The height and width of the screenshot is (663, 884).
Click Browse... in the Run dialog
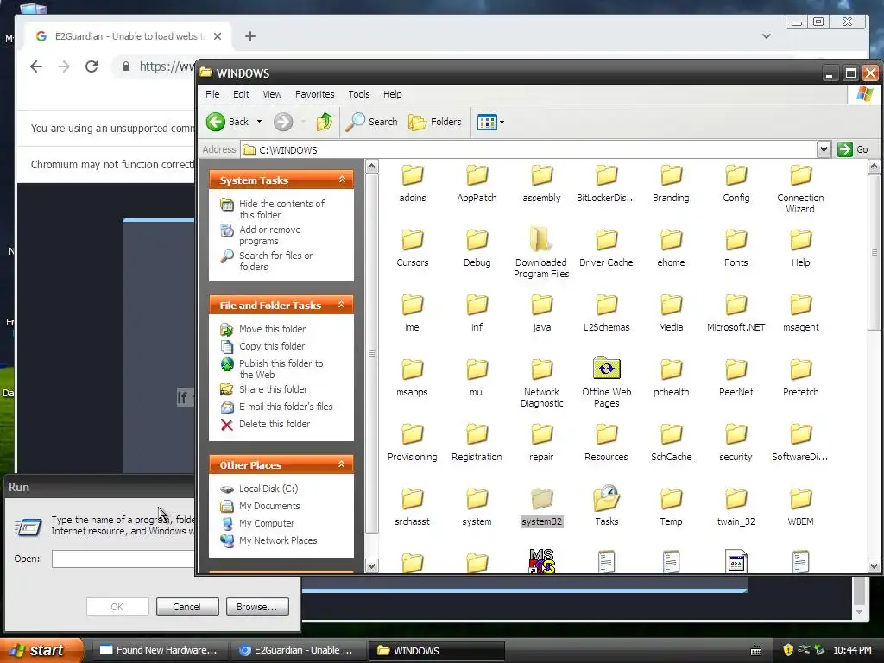257,607
